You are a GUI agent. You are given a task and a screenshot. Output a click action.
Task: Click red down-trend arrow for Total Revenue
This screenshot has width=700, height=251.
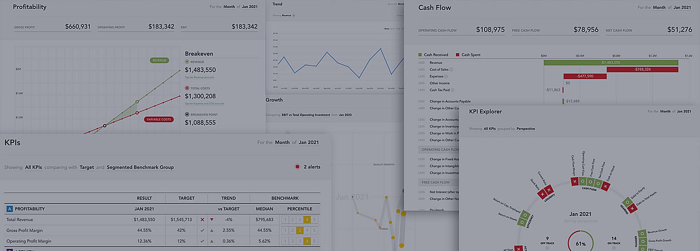pos(212,220)
